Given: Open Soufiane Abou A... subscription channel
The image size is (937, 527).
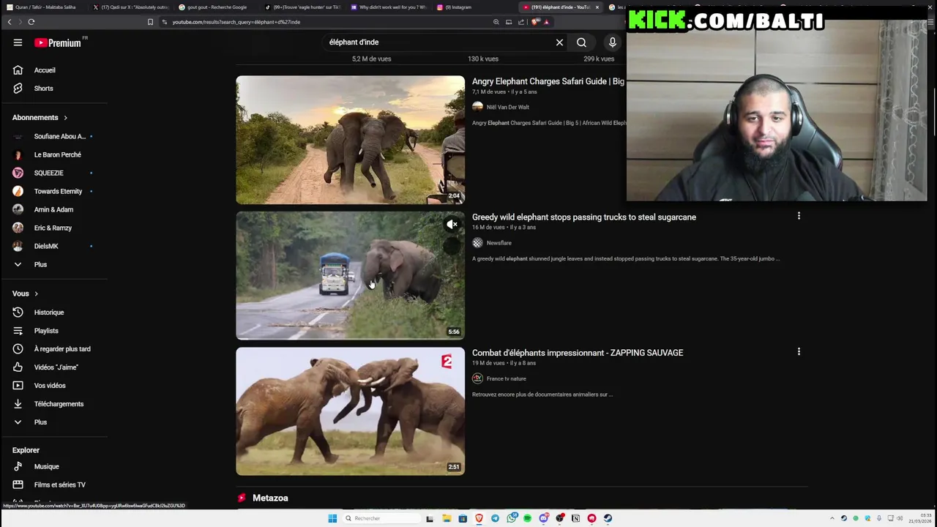Looking at the screenshot, I should click(60, 136).
